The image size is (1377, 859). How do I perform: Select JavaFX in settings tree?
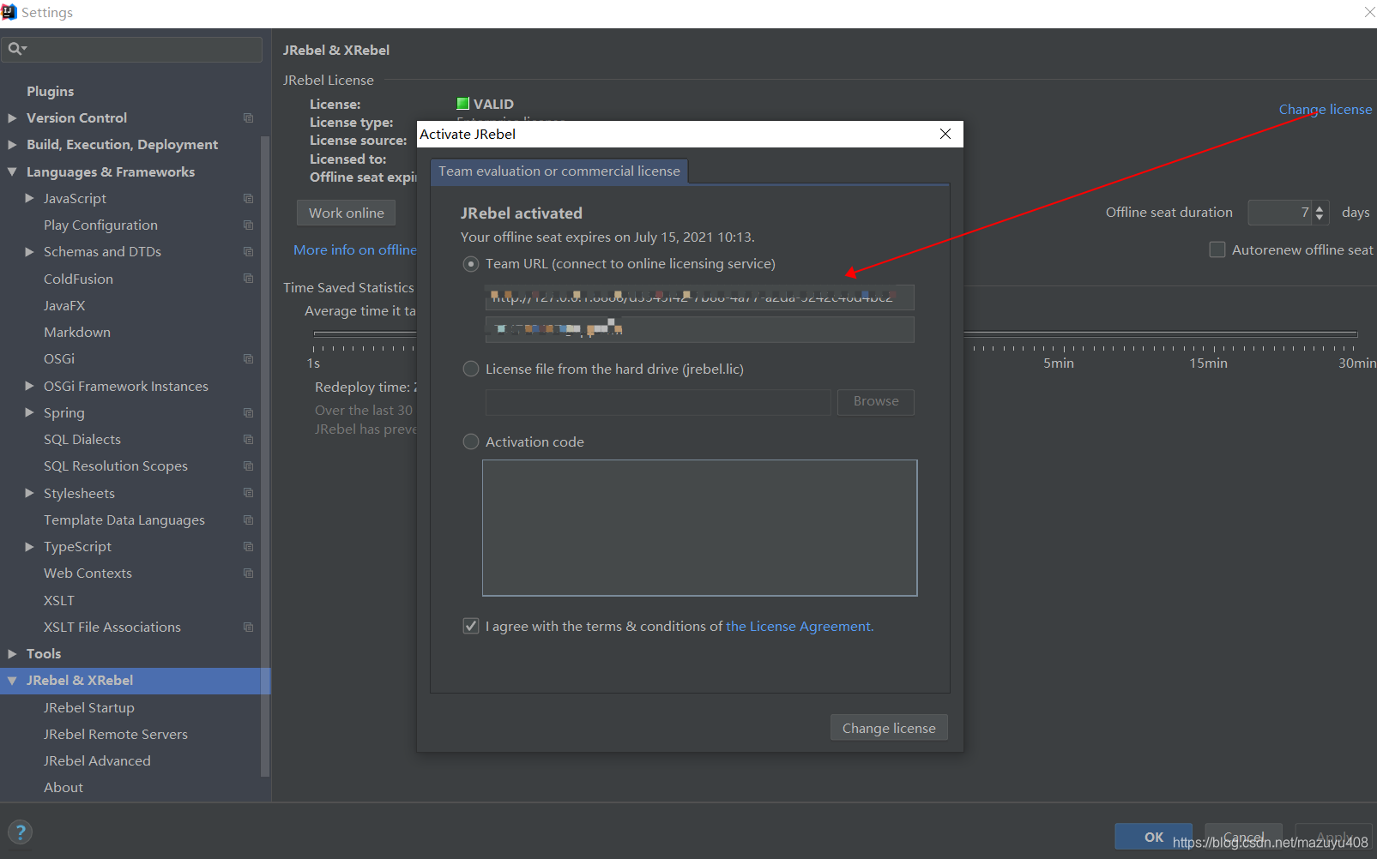[x=64, y=305]
